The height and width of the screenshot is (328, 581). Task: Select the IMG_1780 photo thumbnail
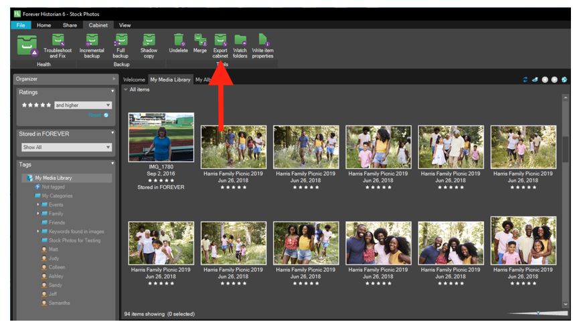click(161, 137)
